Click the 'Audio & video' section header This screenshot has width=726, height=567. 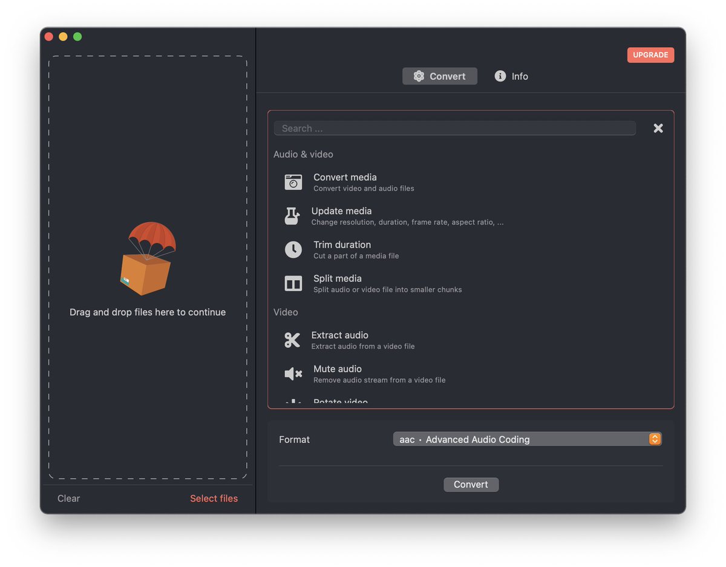[x=303, y=154]
